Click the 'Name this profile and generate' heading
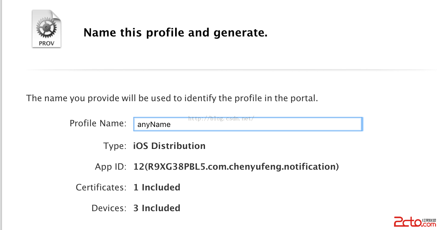The image size is (437, 230). pyautogui.click(x=175, y=33)
